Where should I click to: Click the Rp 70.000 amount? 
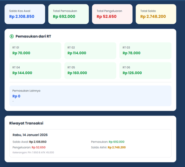21,53
